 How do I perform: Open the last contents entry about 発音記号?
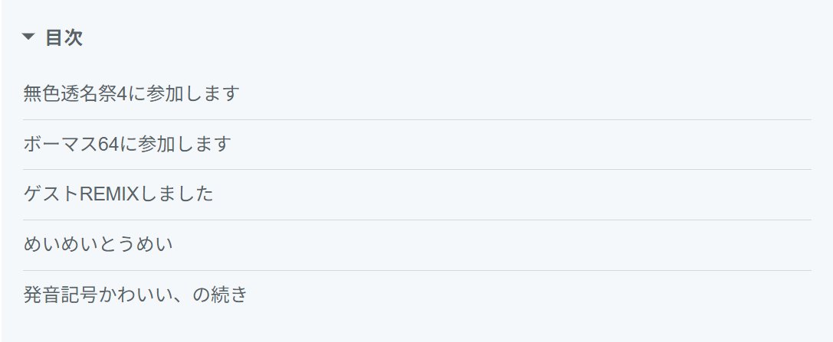(x=136, y=295)
